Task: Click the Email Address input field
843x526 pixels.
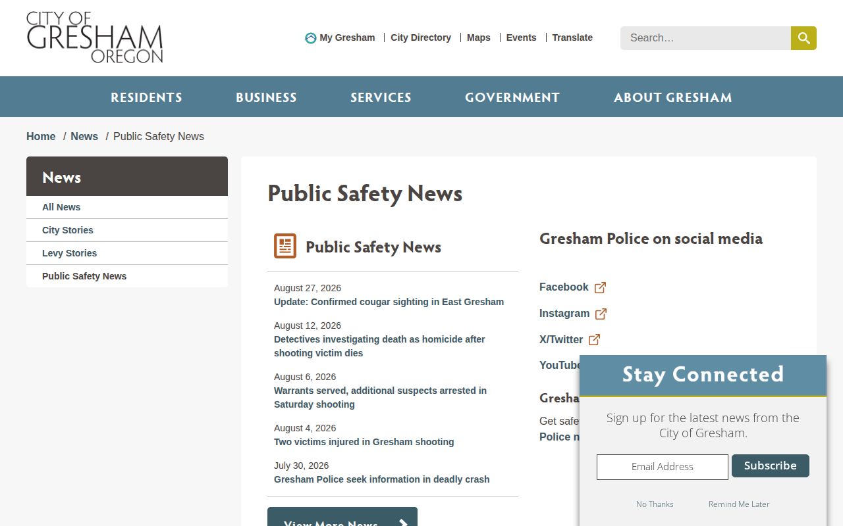Action: point(663,467)
